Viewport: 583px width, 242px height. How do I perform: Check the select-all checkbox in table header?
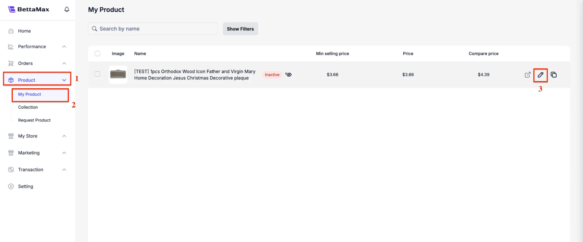coord(97,54)
